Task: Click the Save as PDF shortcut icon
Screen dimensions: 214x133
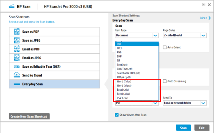Action: (17, 32)
